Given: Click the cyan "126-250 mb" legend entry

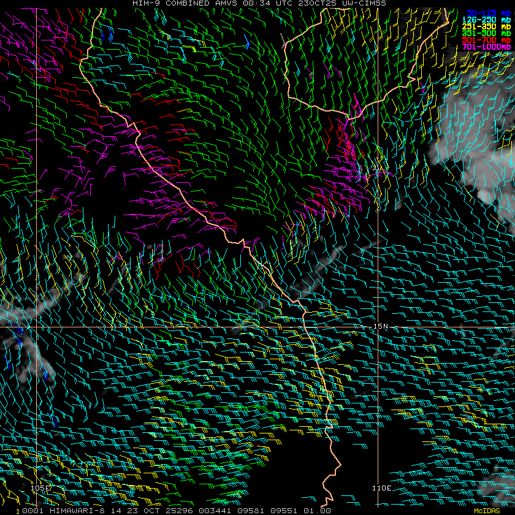Looking at the screenshot, I should click(486, 20).
